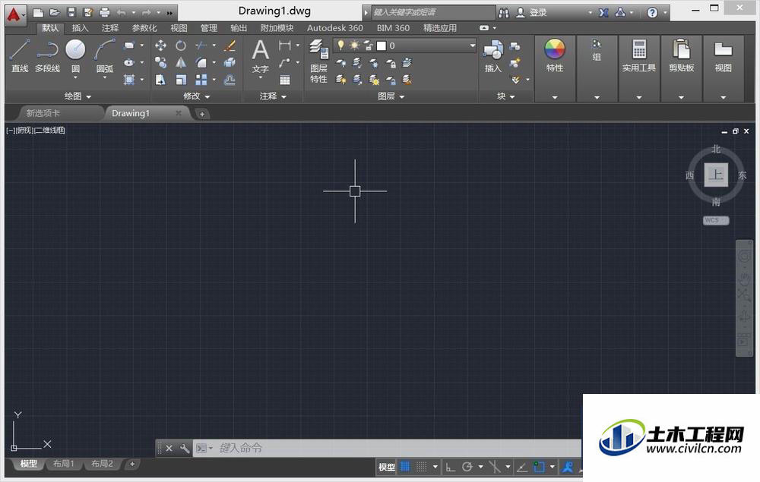The image size is (760, 482).
Task: Click the Explode tool icon
Action: click(x=230, y=62)
